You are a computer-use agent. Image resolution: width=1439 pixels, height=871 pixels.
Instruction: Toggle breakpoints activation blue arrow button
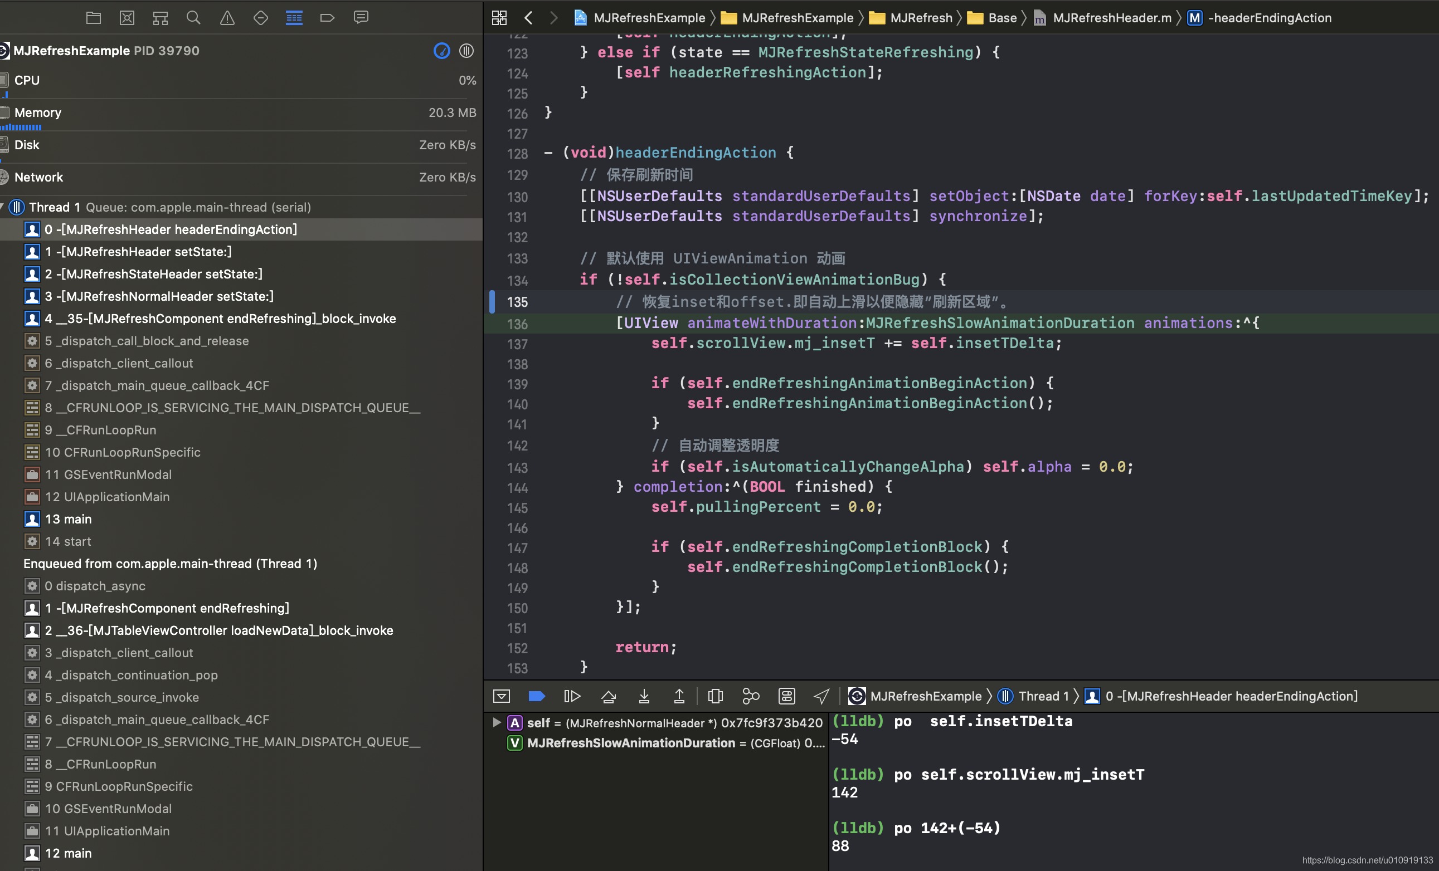[x=536, y=696]
